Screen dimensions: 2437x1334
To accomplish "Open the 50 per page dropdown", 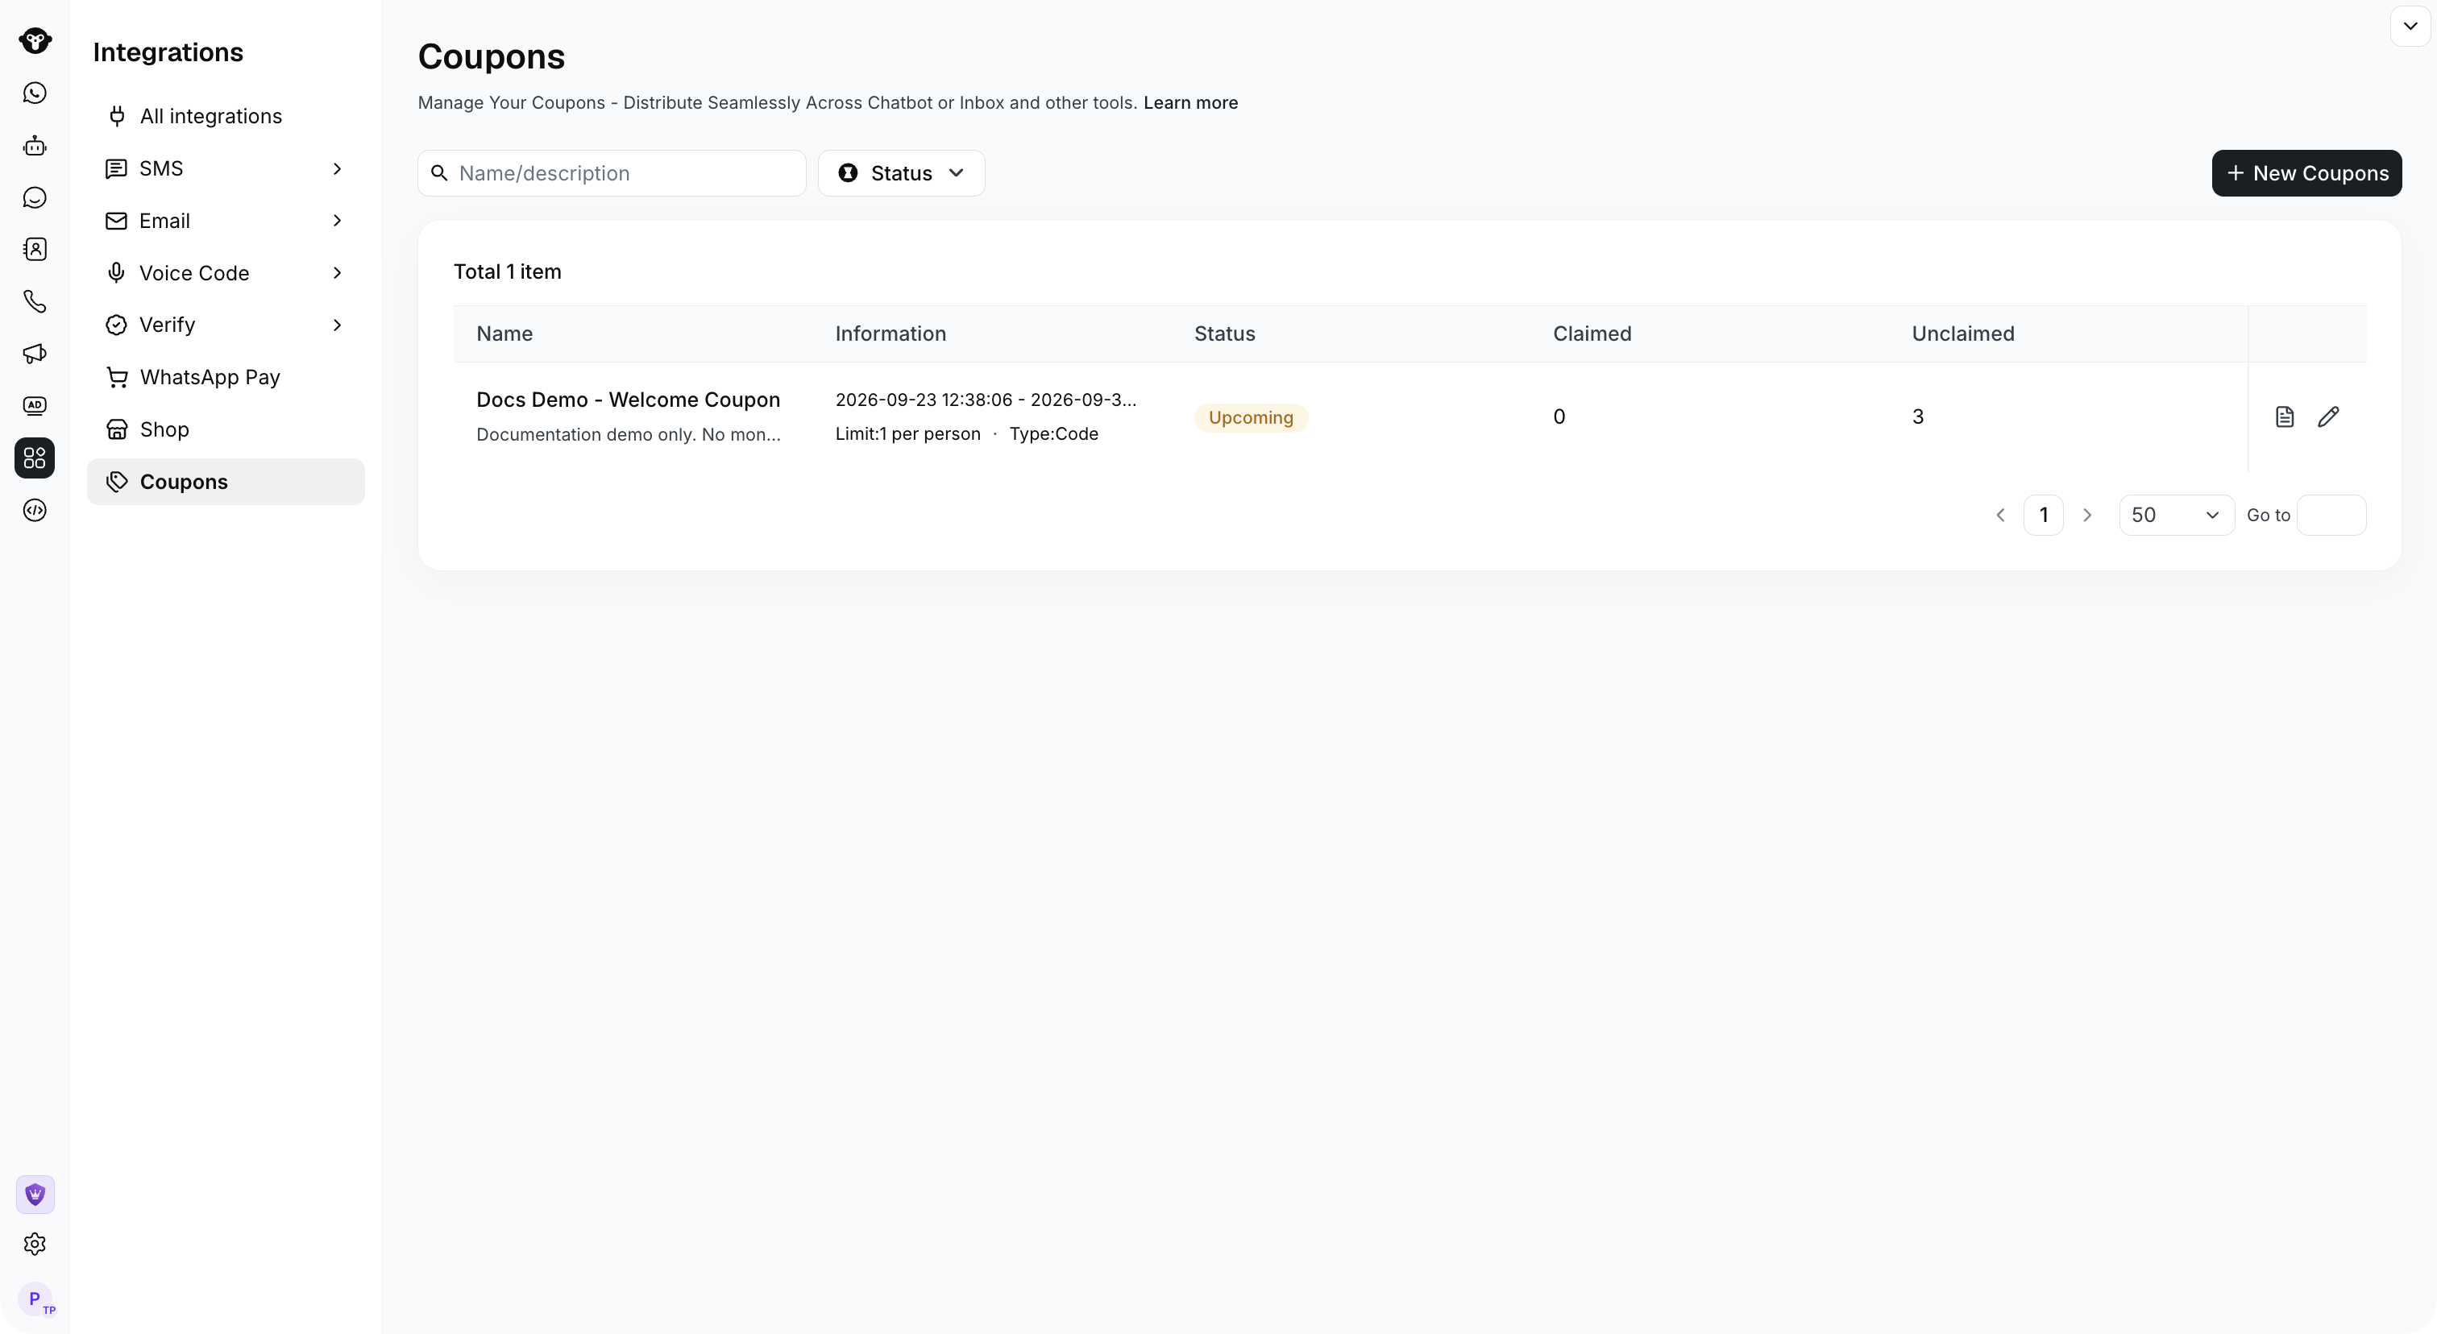I will click(x=2177, y=516).
